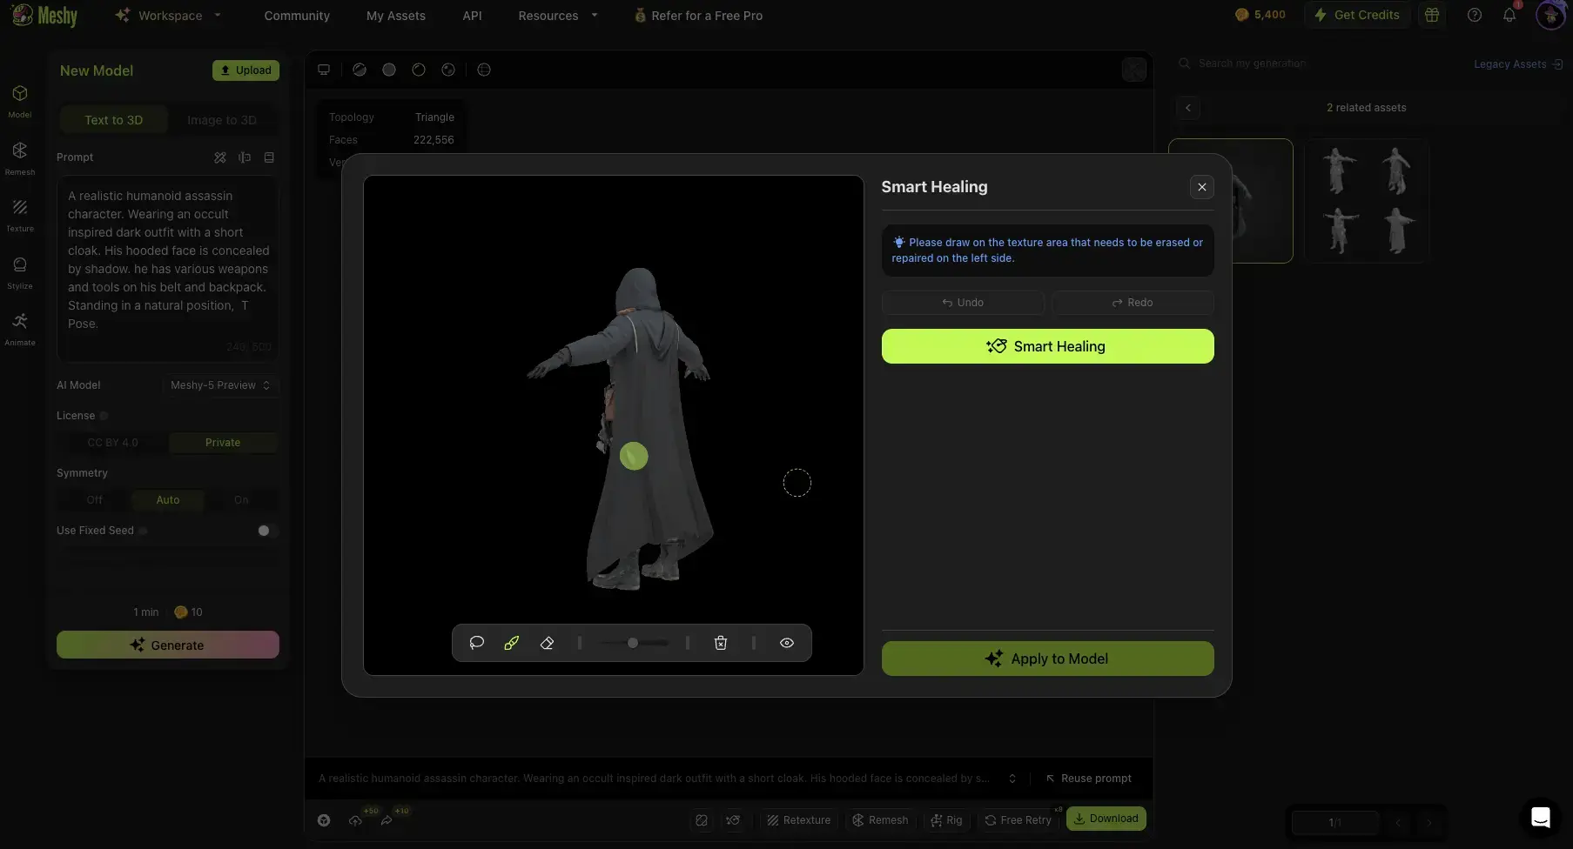The height and width of the screenshot is (849, 1573).
Task: Click the notifications bell icon
Action: [1509, 15]
